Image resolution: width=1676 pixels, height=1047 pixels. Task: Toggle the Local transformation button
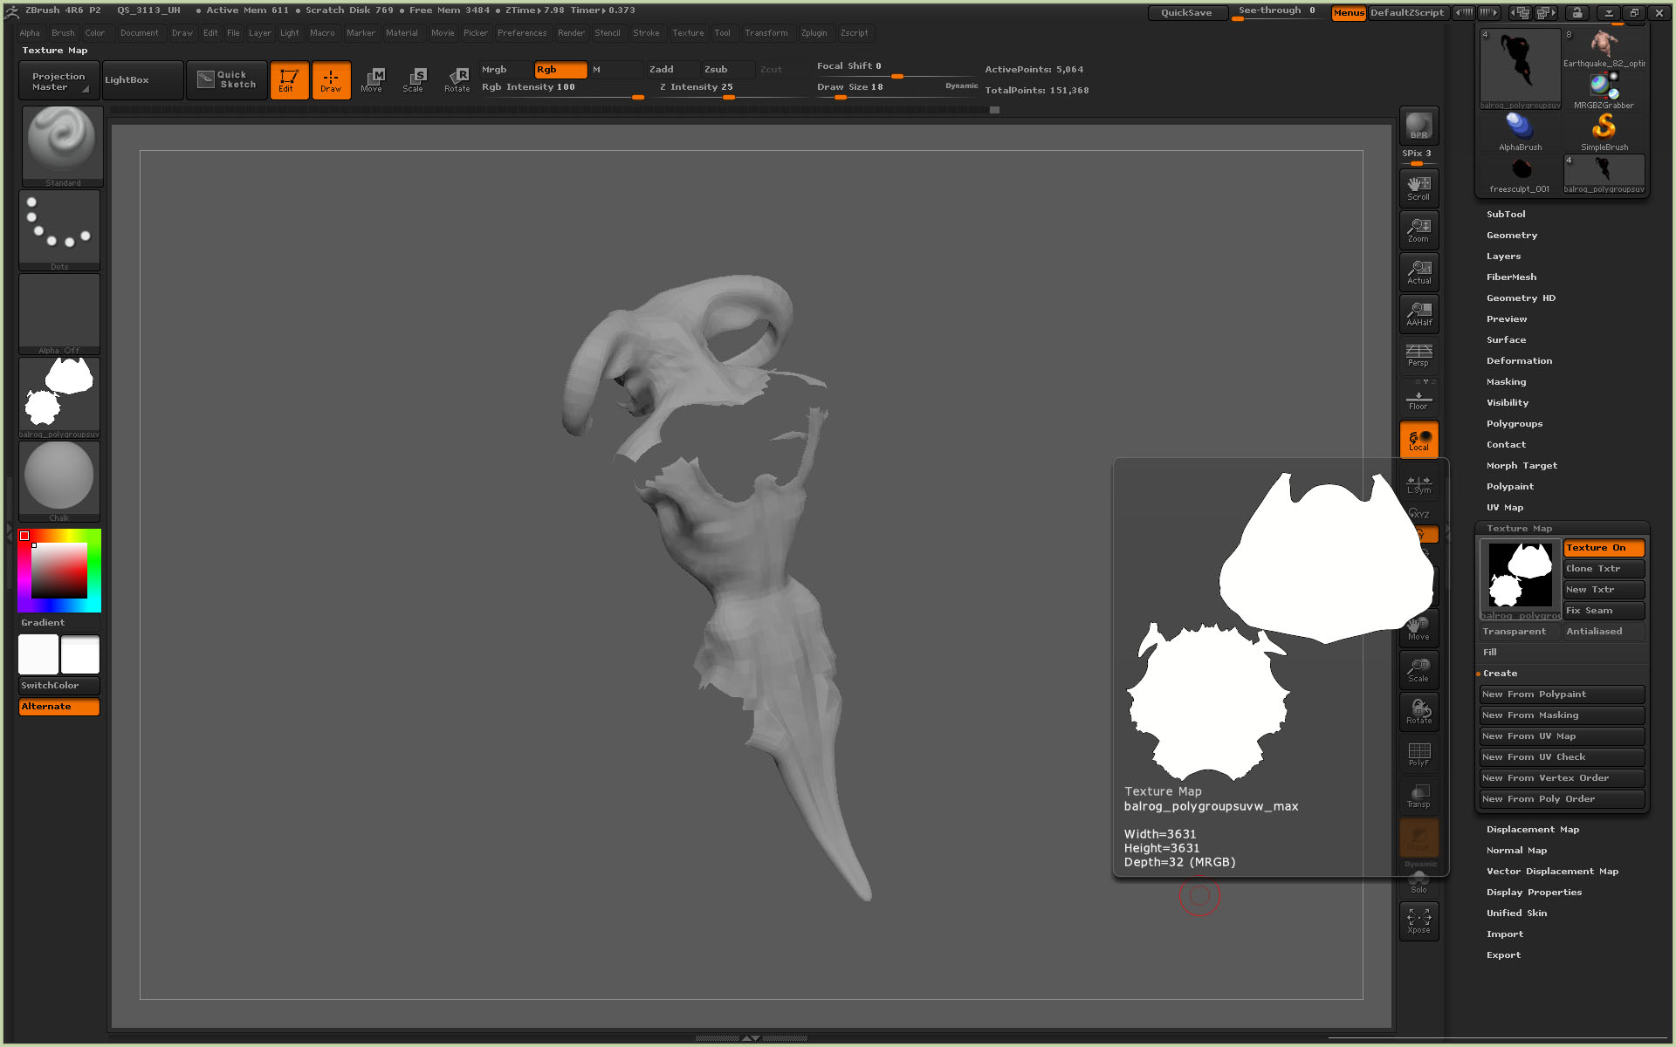(1418, 440)
